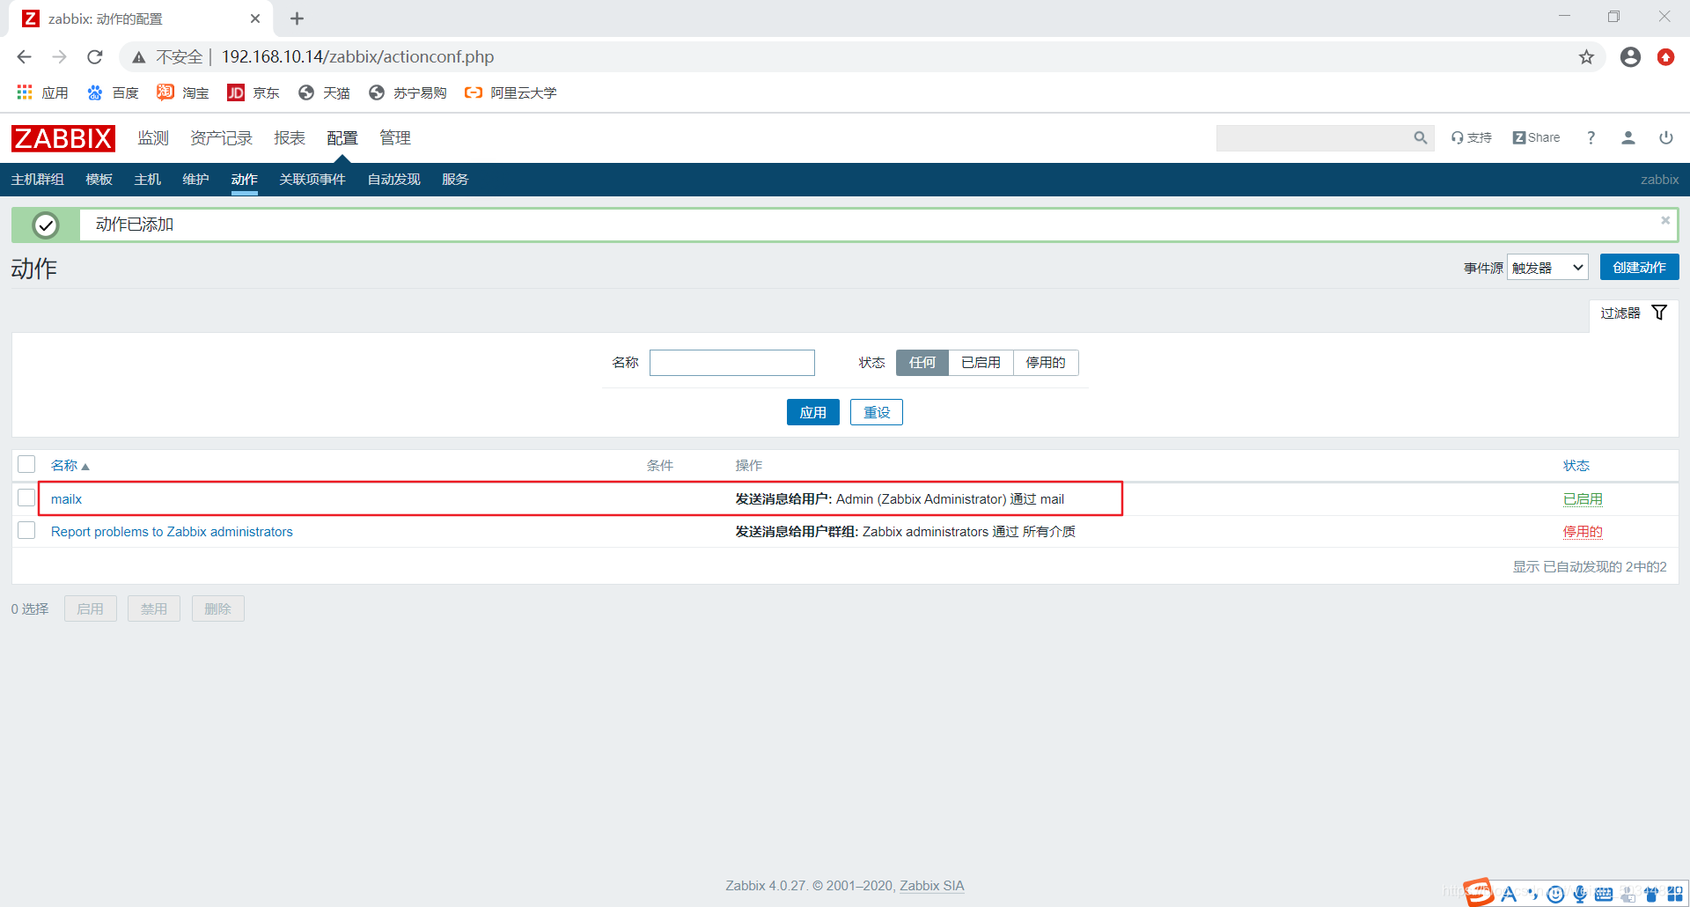
Task: Open the 监测 main menu
Action: click(153, 138)
